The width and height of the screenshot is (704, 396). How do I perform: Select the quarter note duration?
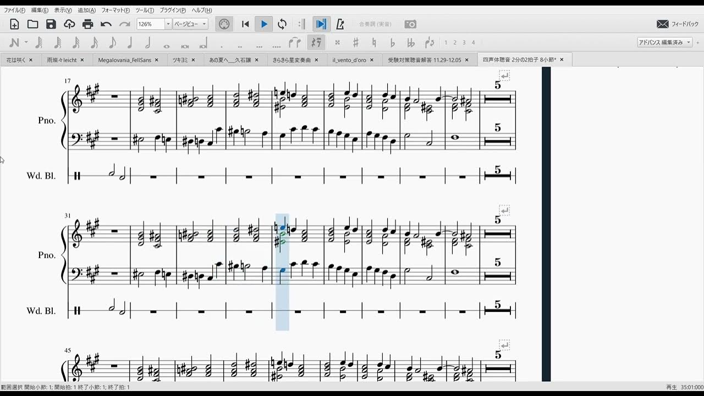[x=130, y=42]
